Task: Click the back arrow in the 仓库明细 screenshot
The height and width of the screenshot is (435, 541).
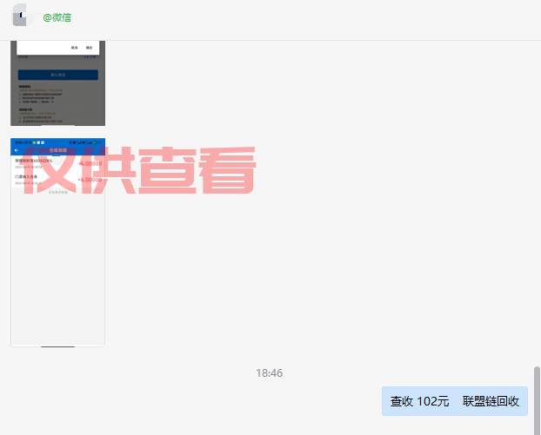Action: pyautogui.click(x=17, y=150)
